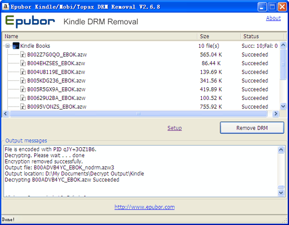Click the Kindle DRM Removal heading
This screenshot has width=289, height=225.
click(x=101, y=22)
